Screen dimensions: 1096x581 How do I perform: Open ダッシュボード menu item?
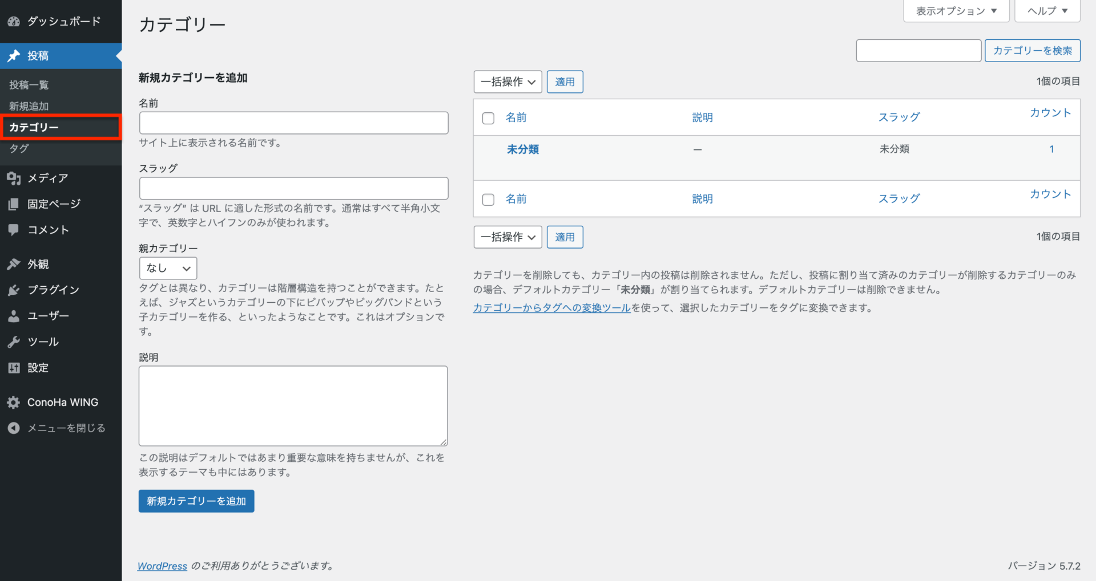[x=61, y=22]
